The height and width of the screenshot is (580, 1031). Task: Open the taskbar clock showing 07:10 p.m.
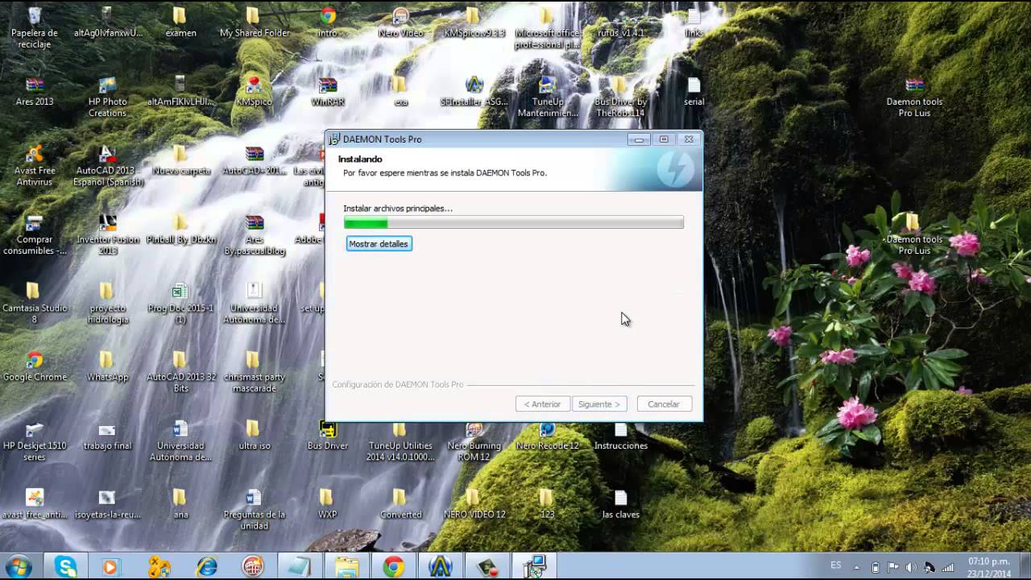pyautogui.click(x=989, y=567)
